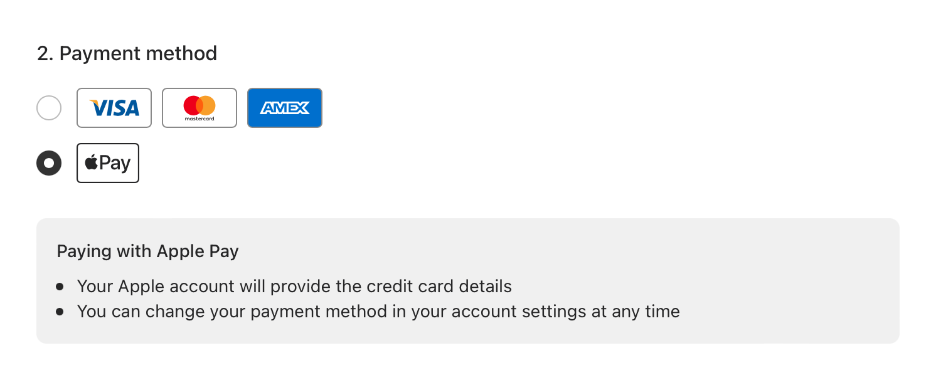The width and height of the screenshot is (936, 380).
Task: Choose the Mastercard logo
Action: [x=199, y=108]
